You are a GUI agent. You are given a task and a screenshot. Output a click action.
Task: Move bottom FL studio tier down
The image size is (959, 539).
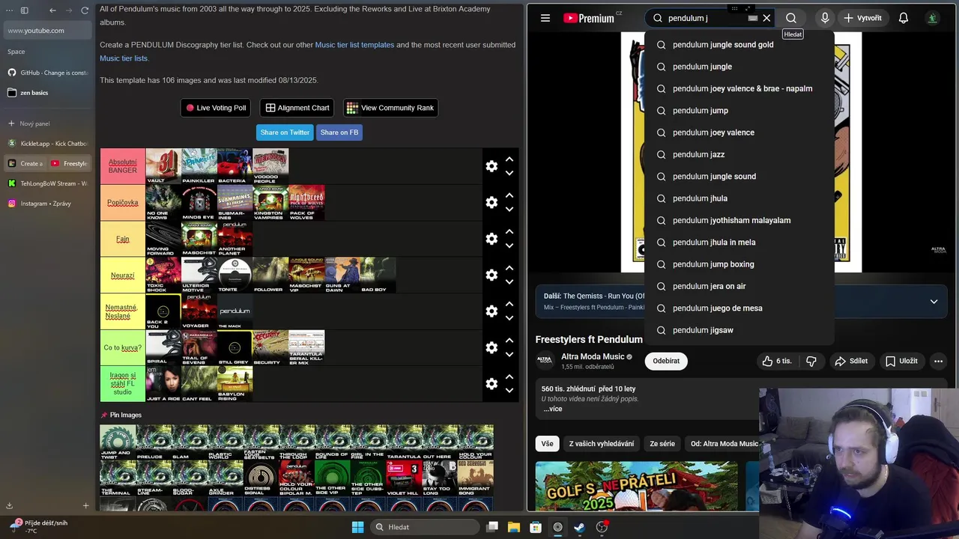(509, 391)
